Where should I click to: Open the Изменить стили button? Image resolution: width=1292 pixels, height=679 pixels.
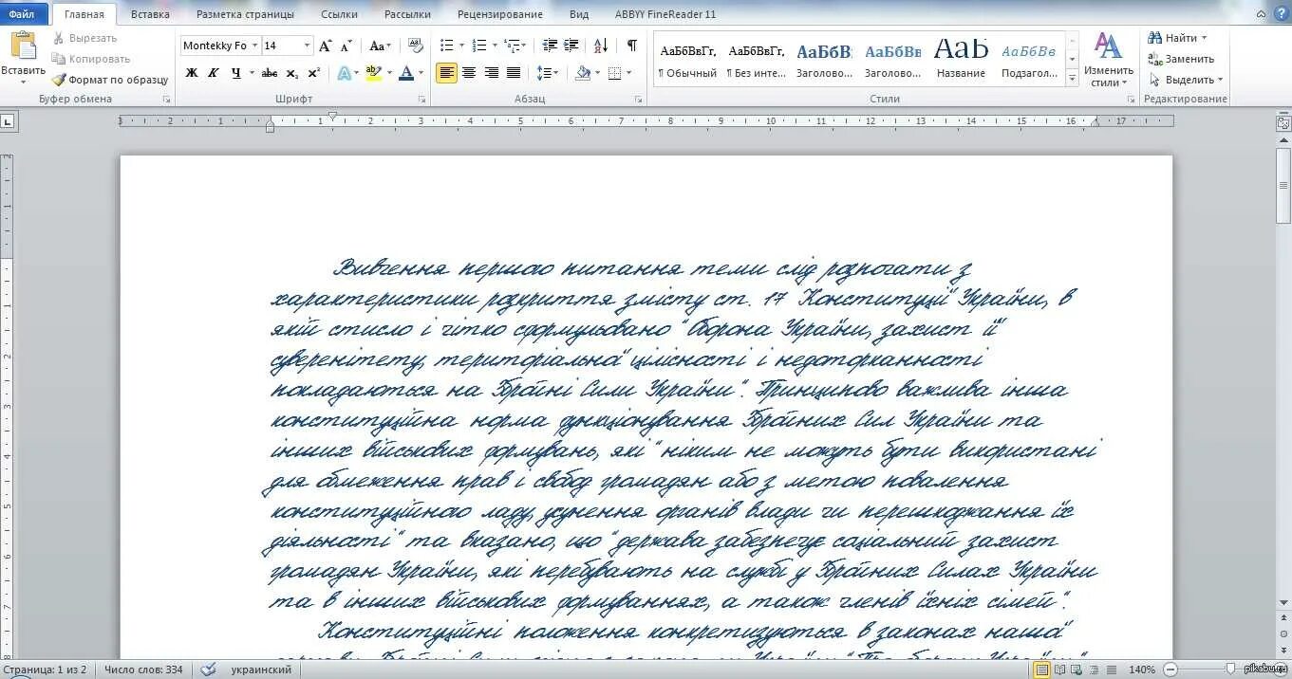click(1109, 59)
